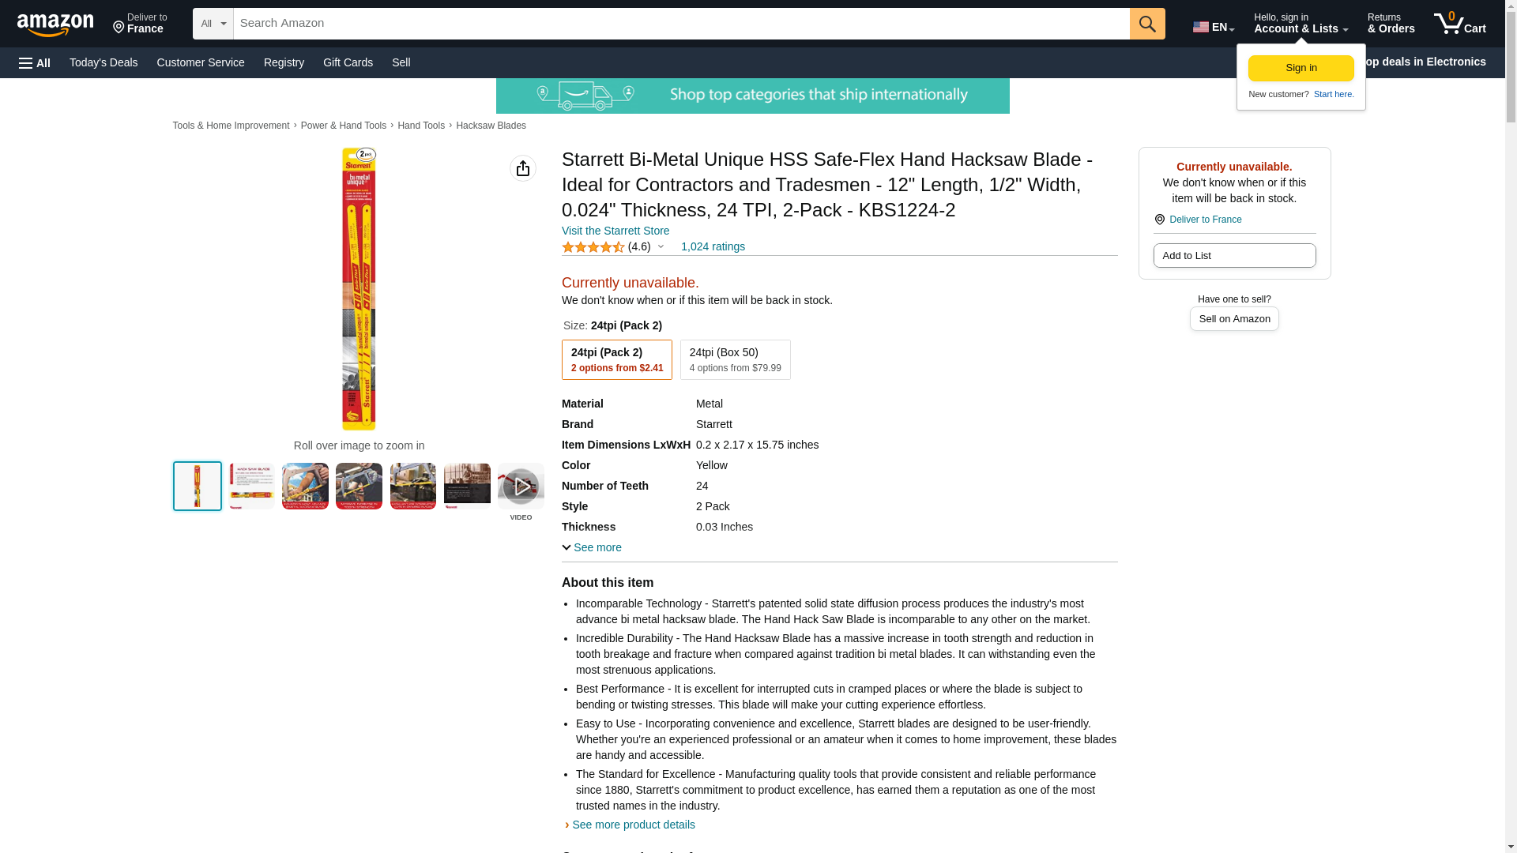This screenshot has height=853, width=1517.
Task: Expand the Add to List dropdown
Action: 1234,255
